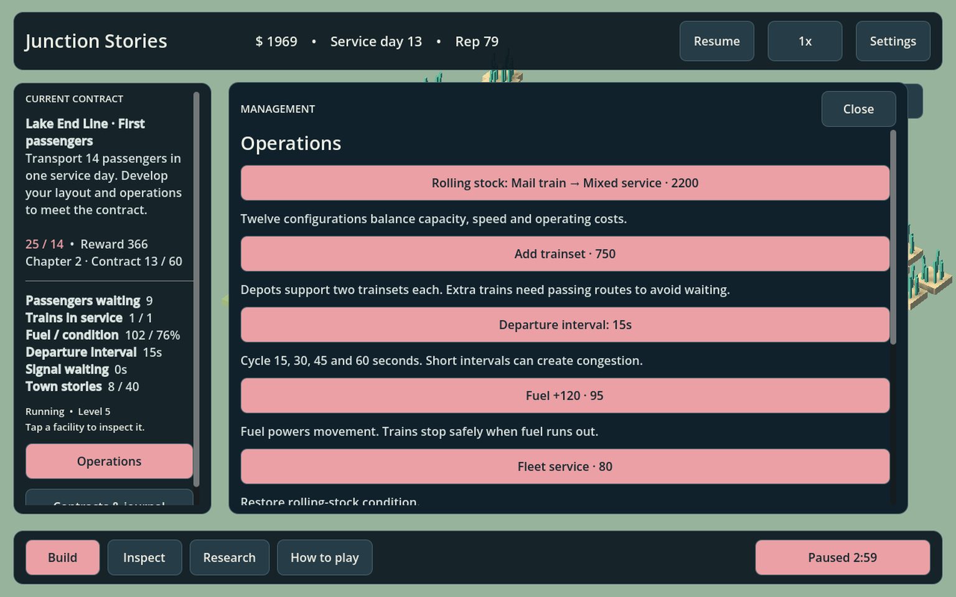Click the Rep 79 reputation value
The height and width of the screenshot is (597, 956).
point(477,41)
